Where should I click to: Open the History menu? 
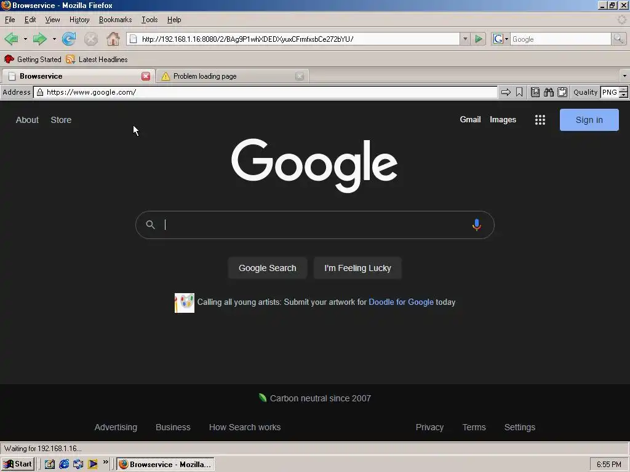79,20
